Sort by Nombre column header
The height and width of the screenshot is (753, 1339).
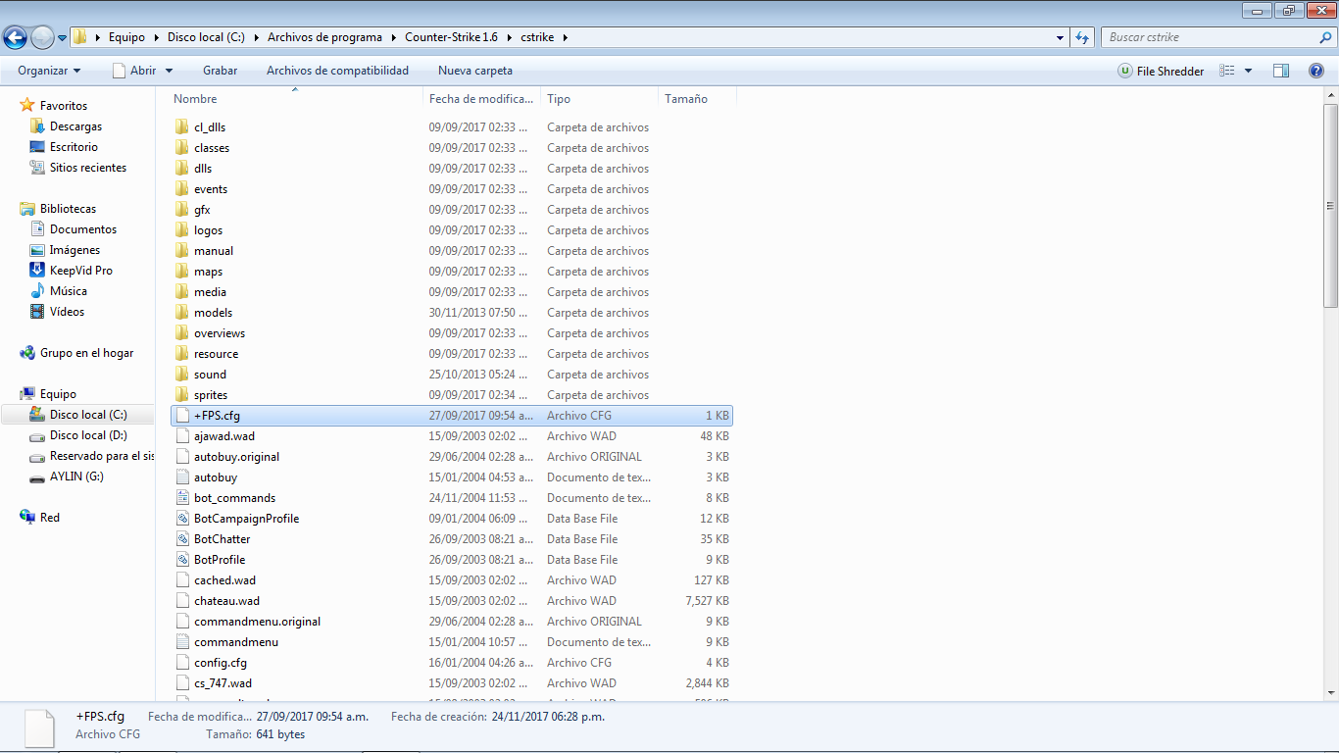click(296, 99)
